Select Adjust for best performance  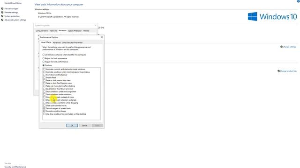[55, 62]
